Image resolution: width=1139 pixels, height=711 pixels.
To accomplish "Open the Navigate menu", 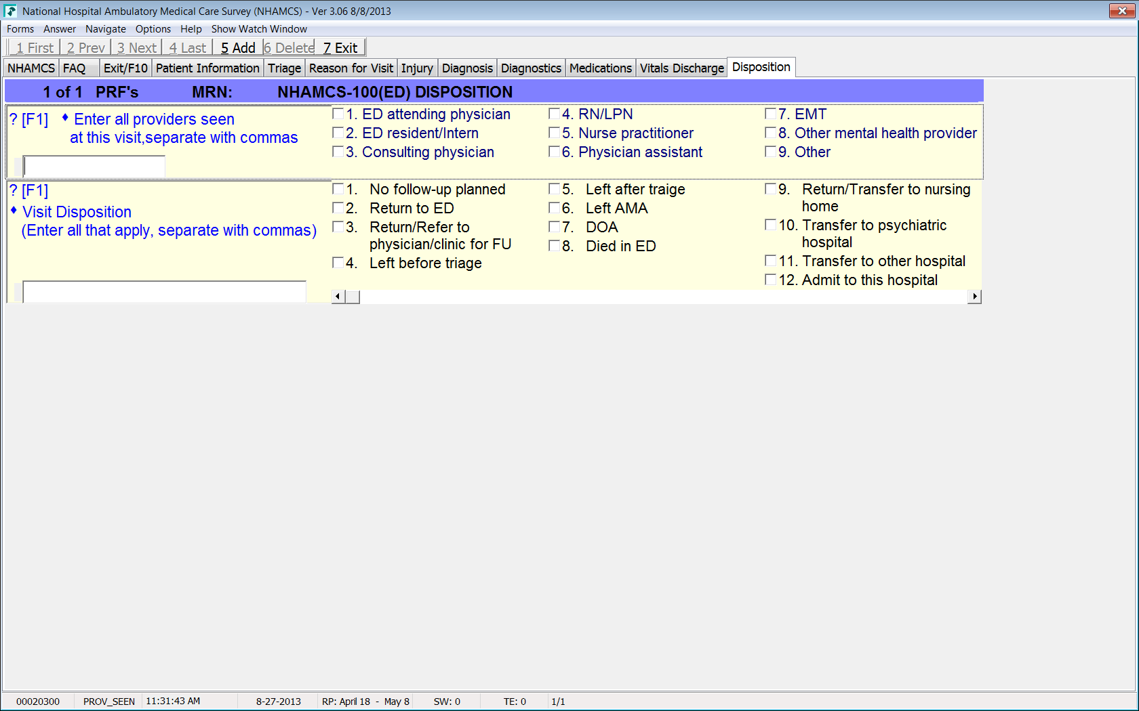I will point(106,29).
